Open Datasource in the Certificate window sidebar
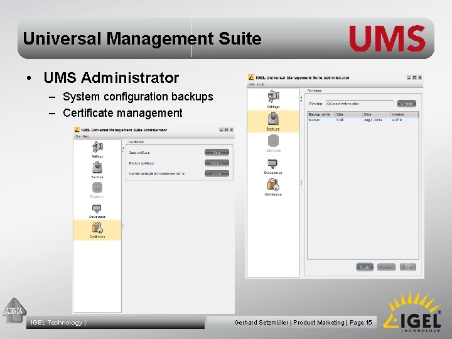 pyautogui.click(x=97, y=211)
